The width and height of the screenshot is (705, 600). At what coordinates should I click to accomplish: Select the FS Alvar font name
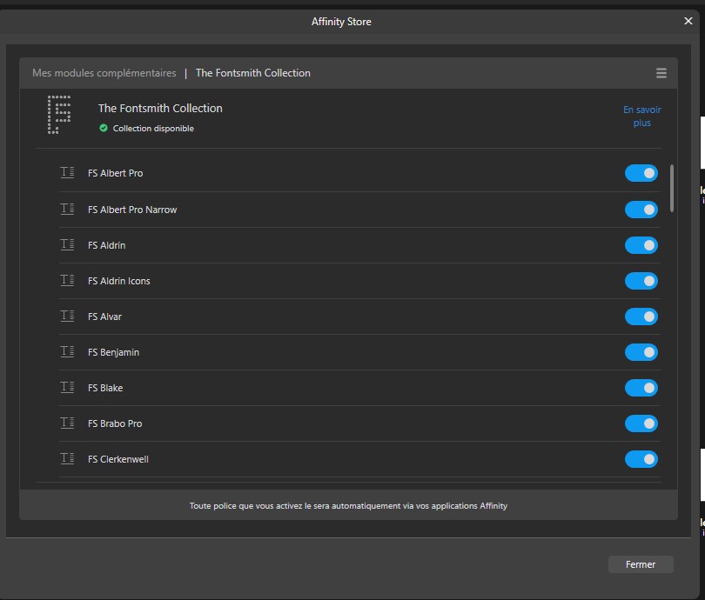[104, 317]
